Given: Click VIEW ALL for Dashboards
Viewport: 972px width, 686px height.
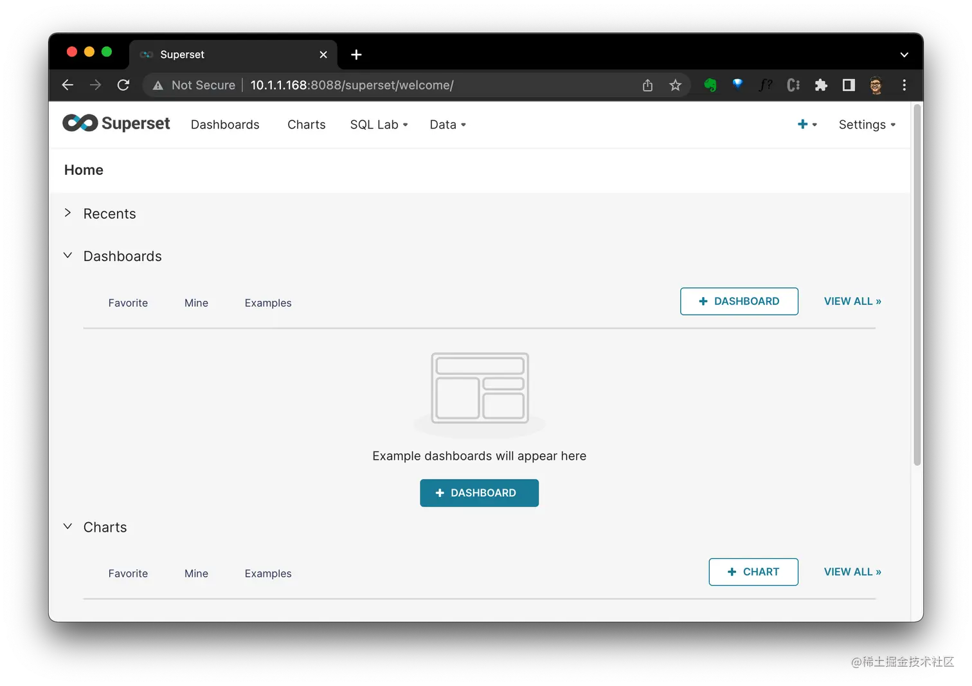Looking at the screenshot, I should point(852,302).
